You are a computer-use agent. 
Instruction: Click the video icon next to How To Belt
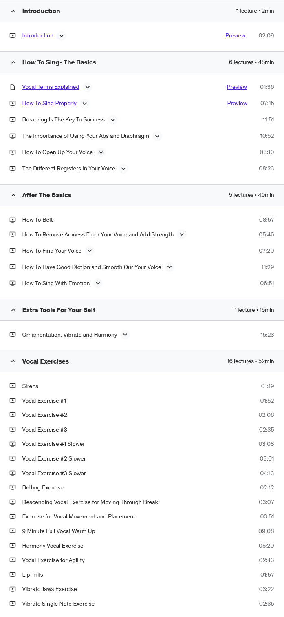pos(13,220)
